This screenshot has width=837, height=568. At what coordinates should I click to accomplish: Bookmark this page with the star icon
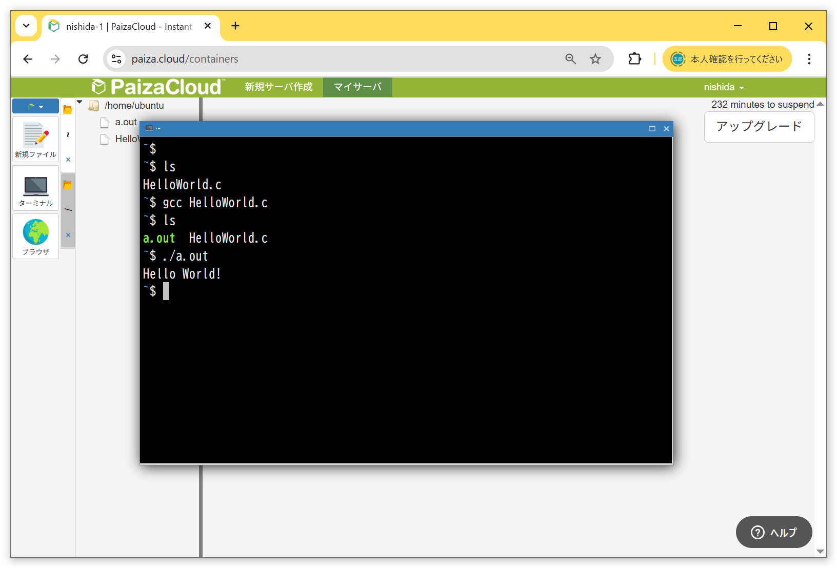(x=595, y=59)
